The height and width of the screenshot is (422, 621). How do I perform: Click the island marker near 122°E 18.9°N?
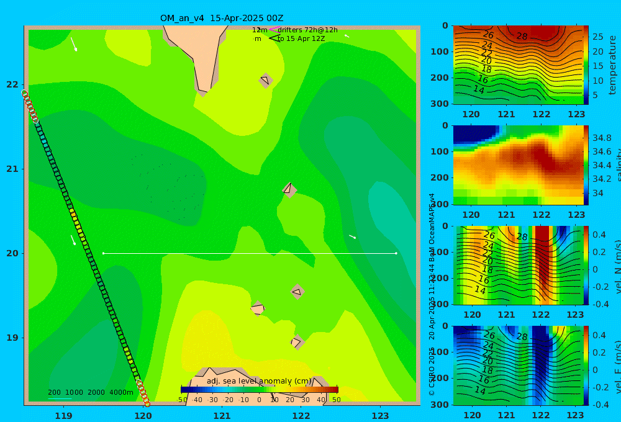297,342
